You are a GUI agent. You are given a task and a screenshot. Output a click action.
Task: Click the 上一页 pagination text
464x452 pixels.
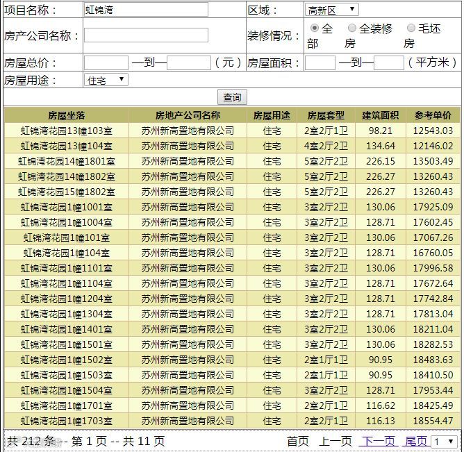[335, 441]
